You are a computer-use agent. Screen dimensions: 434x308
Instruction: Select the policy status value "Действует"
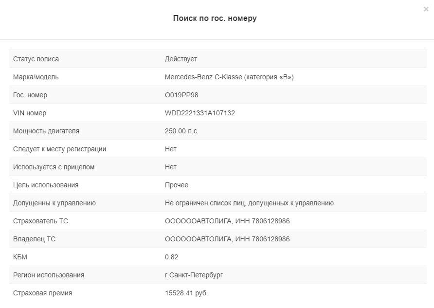point(181,59)
